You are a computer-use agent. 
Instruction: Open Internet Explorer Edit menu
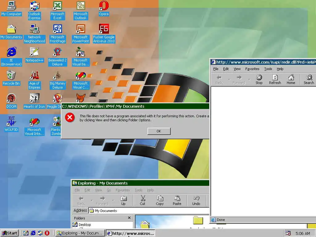point(226,69)
